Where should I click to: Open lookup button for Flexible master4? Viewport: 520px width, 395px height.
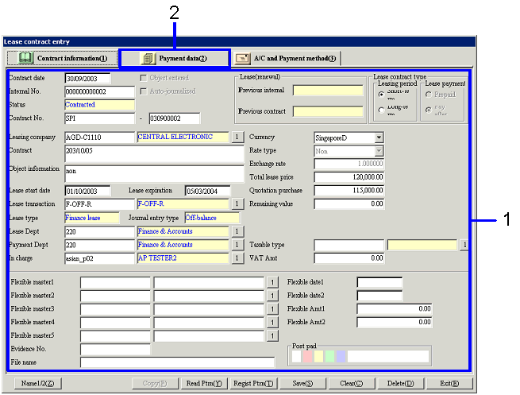pos(272,323)
